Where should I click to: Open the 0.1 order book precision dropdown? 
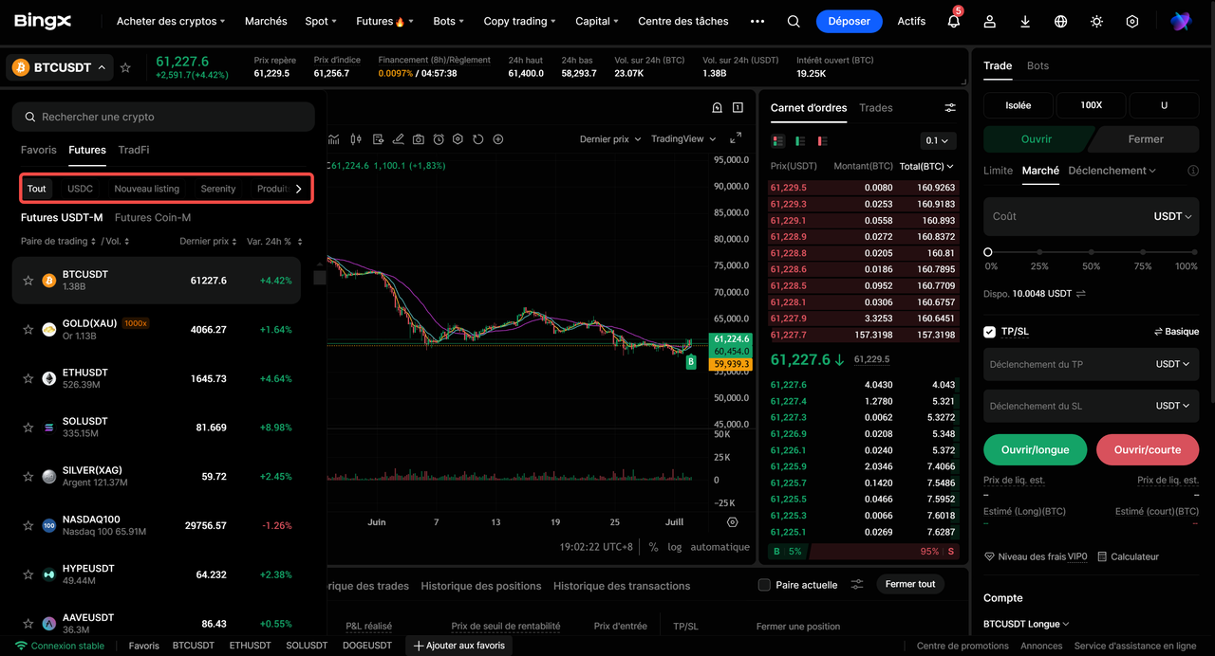(938, 140)
